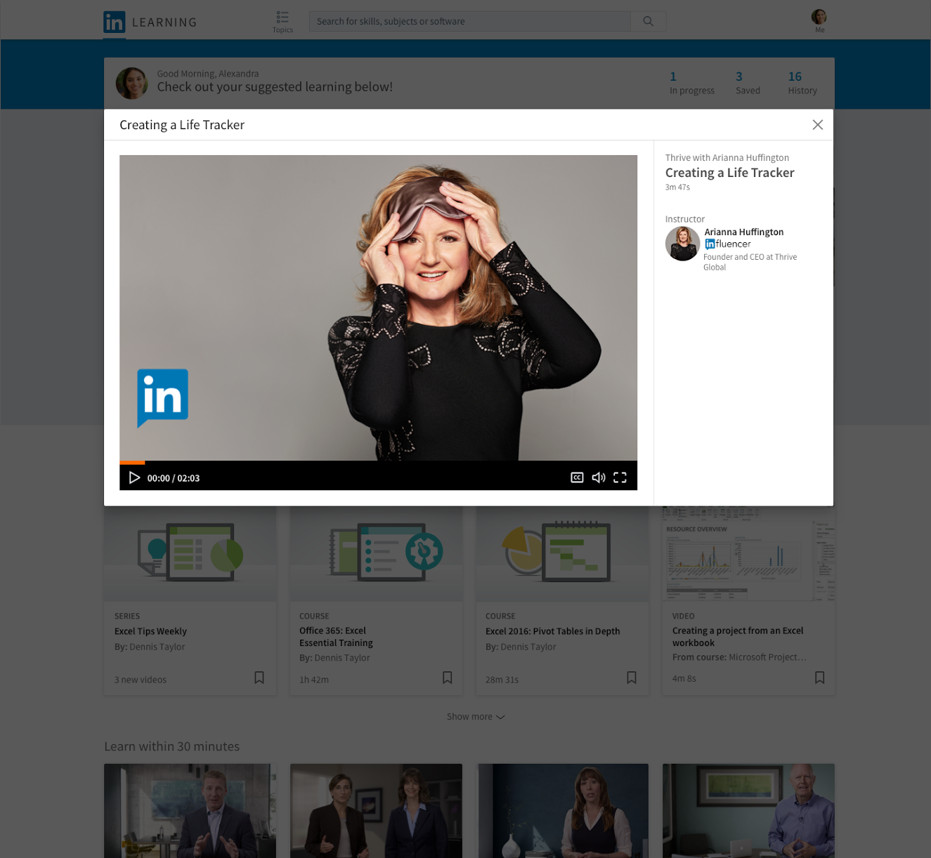Image resolution: width=931 pixels, height=858 pixels.
Task: Open Arianna Huffington's instructor profile
Action: [743, 232]
